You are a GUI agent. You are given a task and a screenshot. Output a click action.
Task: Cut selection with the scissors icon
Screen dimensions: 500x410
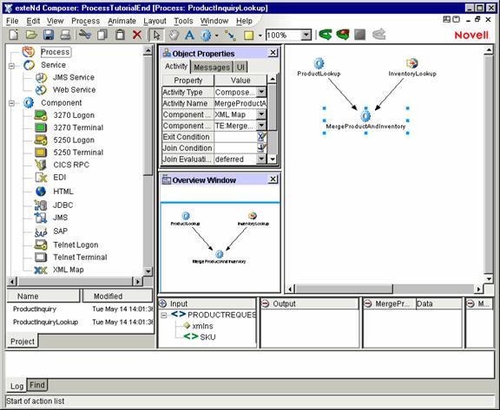85,35
